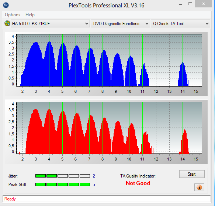Click the Jitter score value 2
The width and height of the screenshot is (215, 206).
tap(94, 176)
